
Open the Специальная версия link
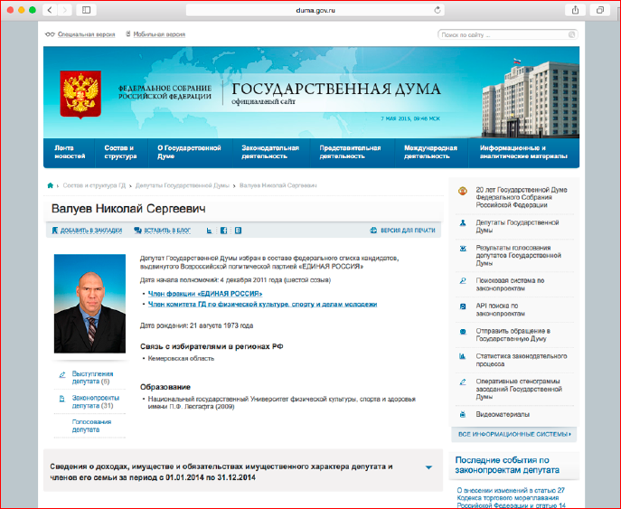(87, 34)
